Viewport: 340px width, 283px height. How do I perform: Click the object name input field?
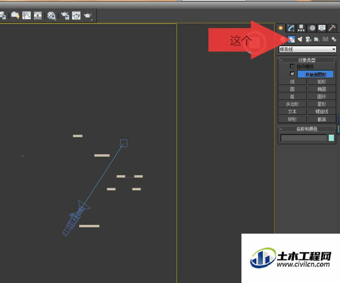tap(303, 138)
